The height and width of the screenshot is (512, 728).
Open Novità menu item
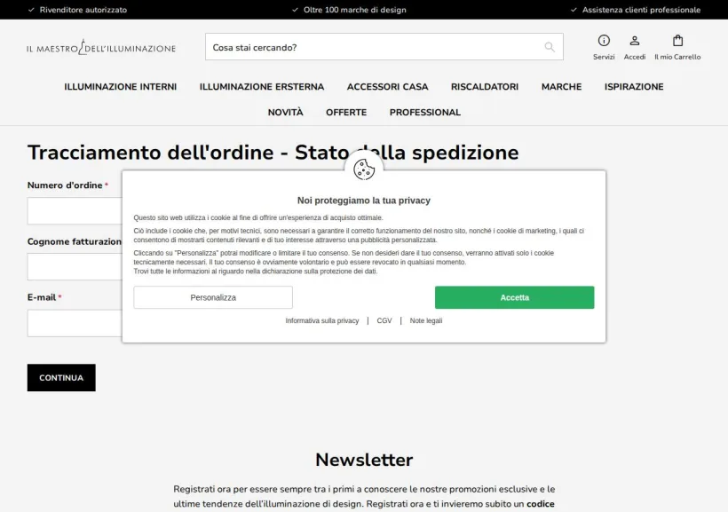click(285, 113)
